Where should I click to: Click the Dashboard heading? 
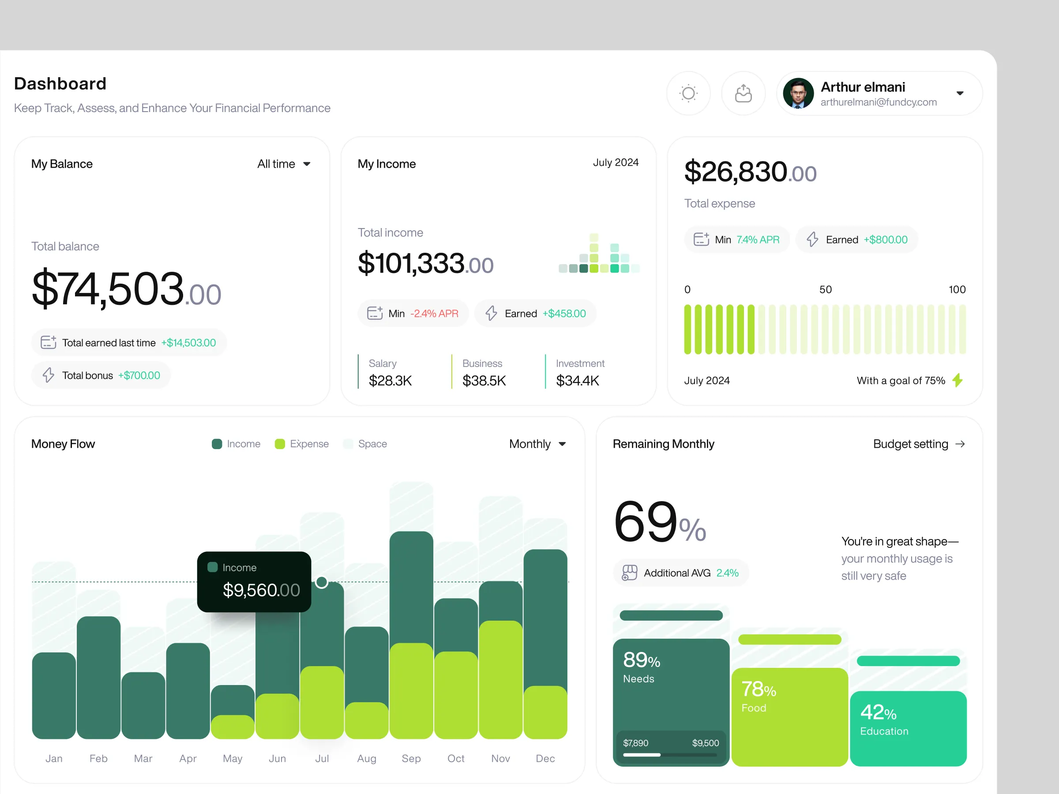click(x=60, y=83)
